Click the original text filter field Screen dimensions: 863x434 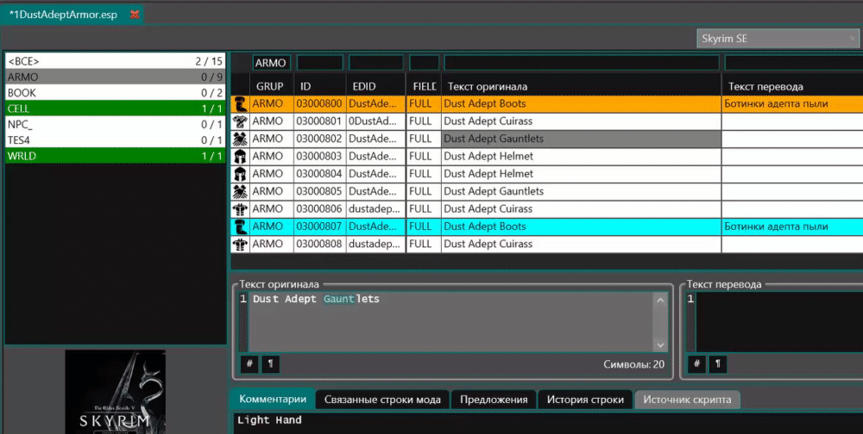click(x=582, y=63)
